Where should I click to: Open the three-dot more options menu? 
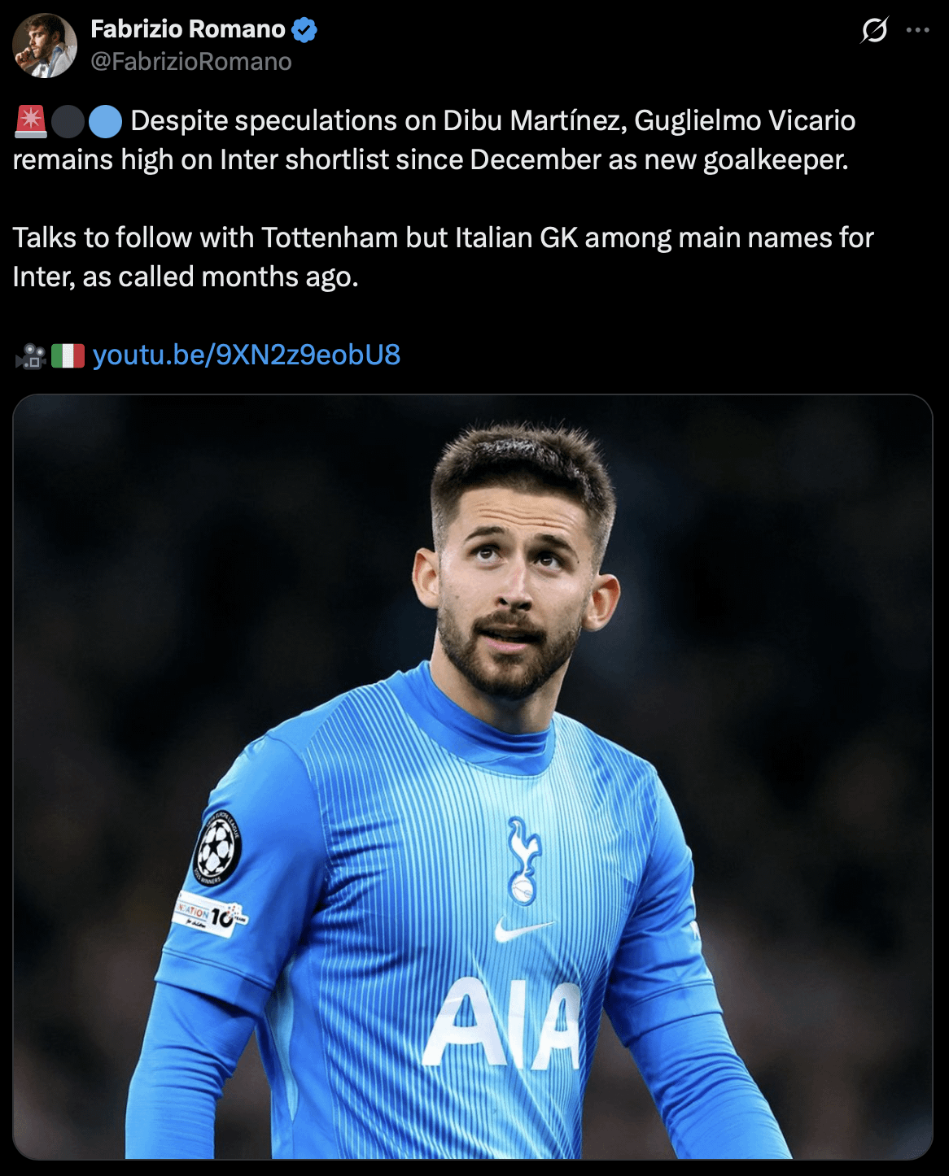[x=917, y=30]
